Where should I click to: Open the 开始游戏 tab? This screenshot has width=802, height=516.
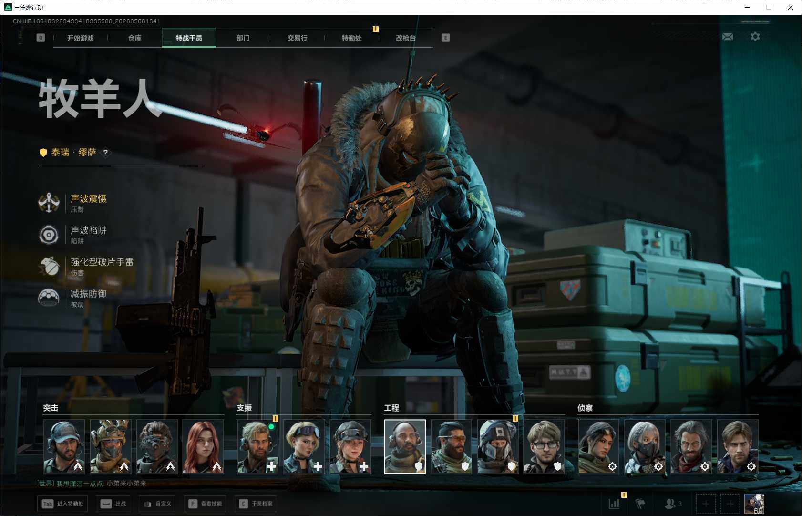click(80, 38)
